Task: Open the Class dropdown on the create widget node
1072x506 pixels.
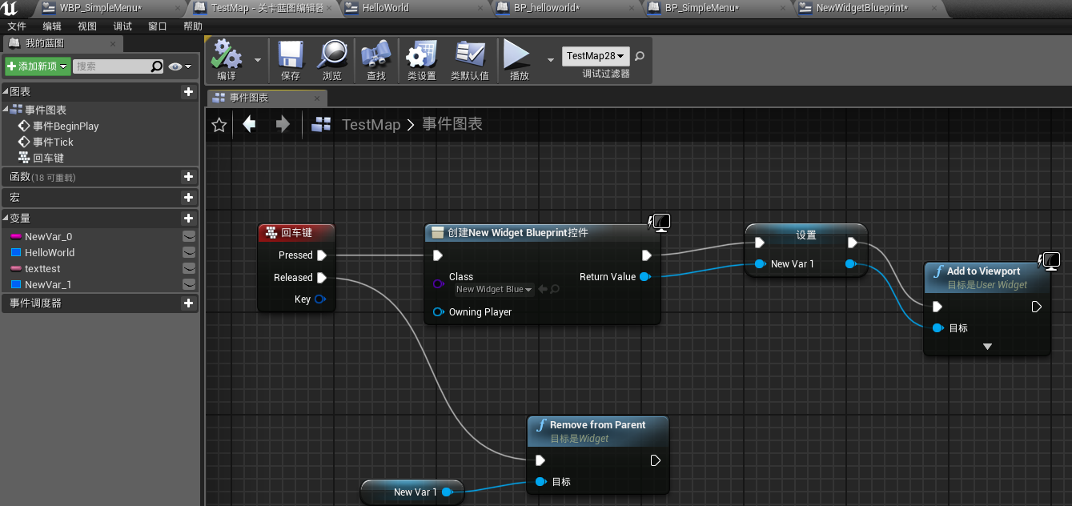Action: [x=494, y=290]
